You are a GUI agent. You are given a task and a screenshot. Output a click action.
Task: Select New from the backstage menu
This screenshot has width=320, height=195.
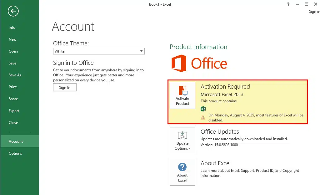click(x=12, y=39)
